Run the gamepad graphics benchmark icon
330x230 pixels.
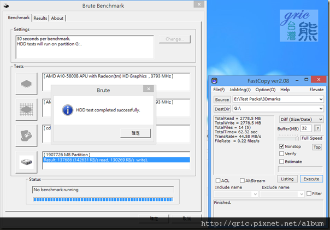(26, 135)
